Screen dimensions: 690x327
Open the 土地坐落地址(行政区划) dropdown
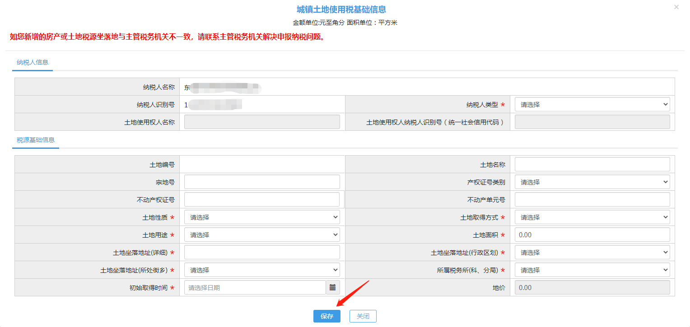592,253
